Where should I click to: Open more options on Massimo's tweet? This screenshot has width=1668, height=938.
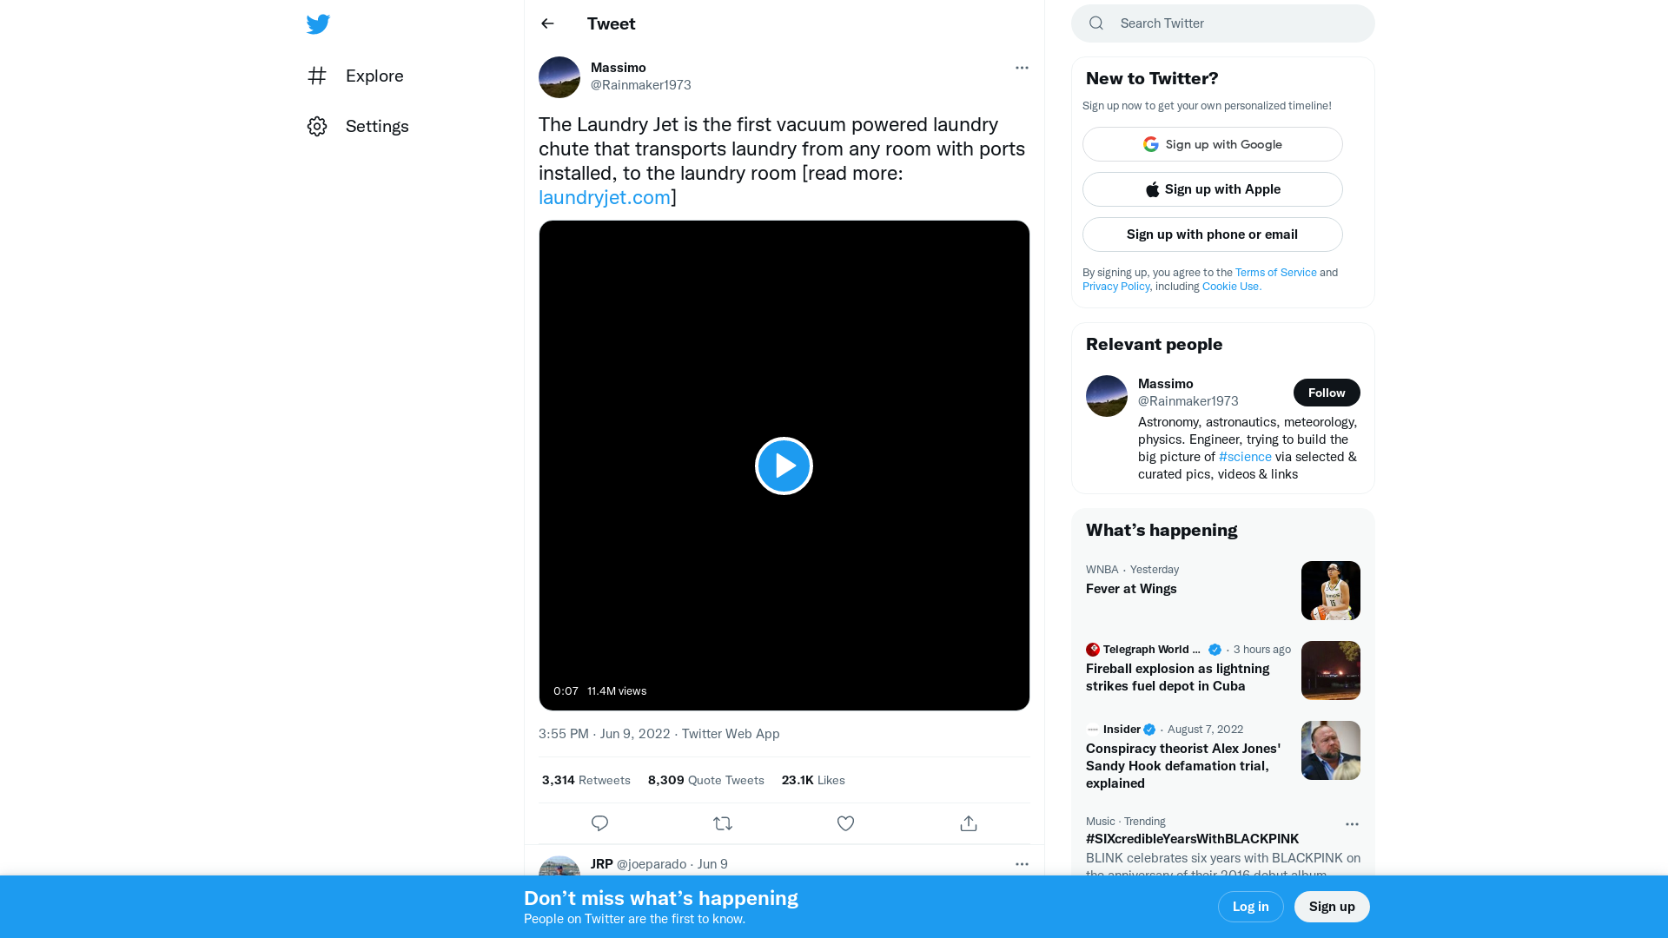[x=1022, y=67]
